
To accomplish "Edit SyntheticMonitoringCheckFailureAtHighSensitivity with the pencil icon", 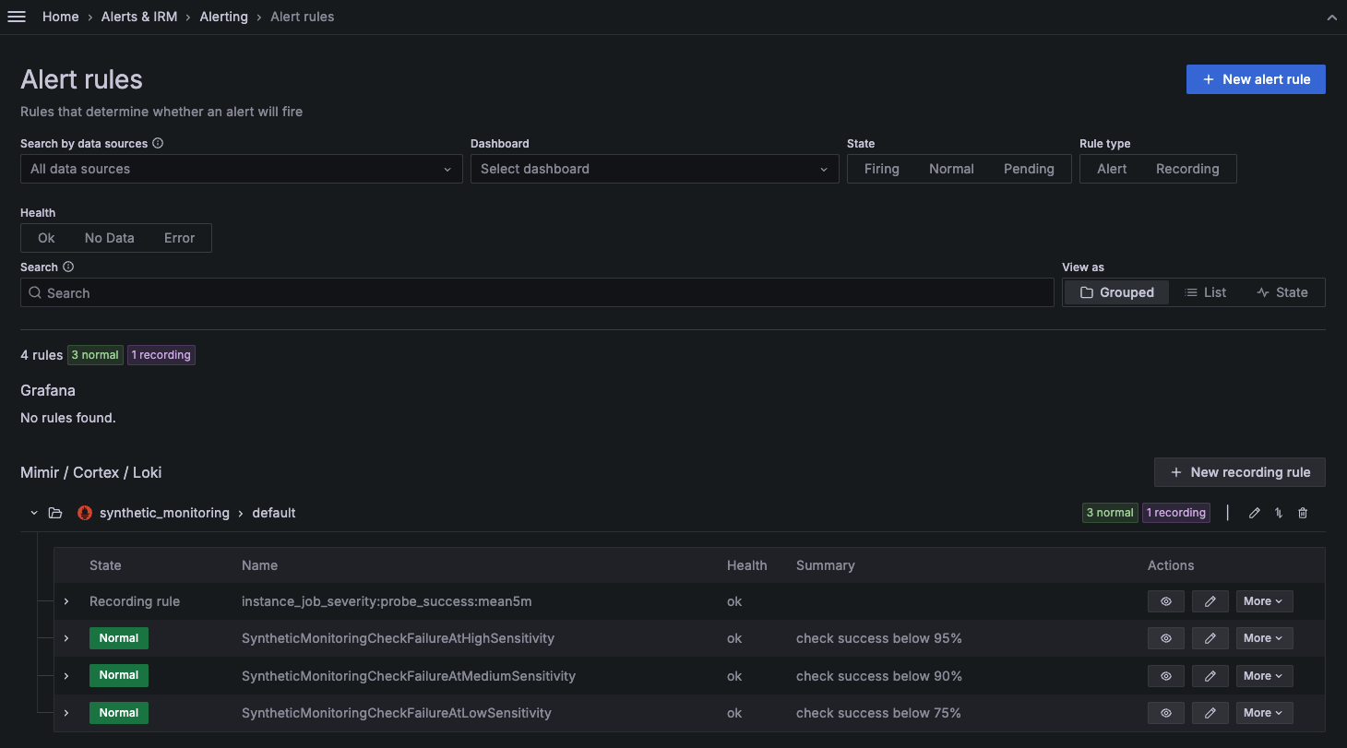I will pos(1210,637).
